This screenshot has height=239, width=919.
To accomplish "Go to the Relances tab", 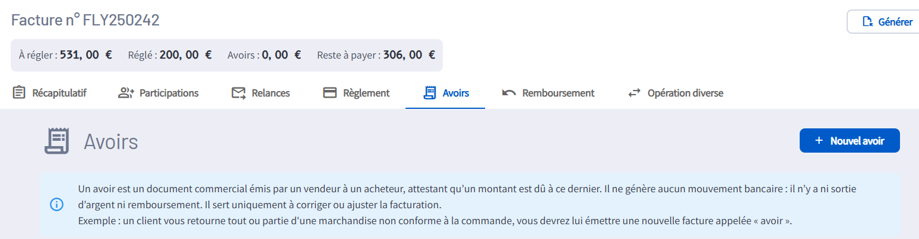I will [x=271, y=93].
